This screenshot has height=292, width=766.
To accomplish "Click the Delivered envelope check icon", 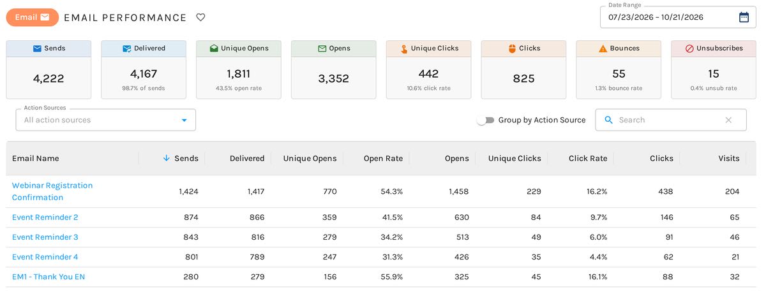I will tap(126, 48).
